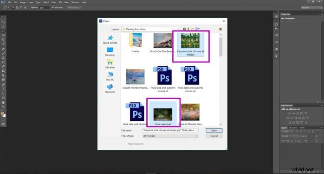Select the Dodge tool
The image size is (324, 174).
[x=3, y=80]
